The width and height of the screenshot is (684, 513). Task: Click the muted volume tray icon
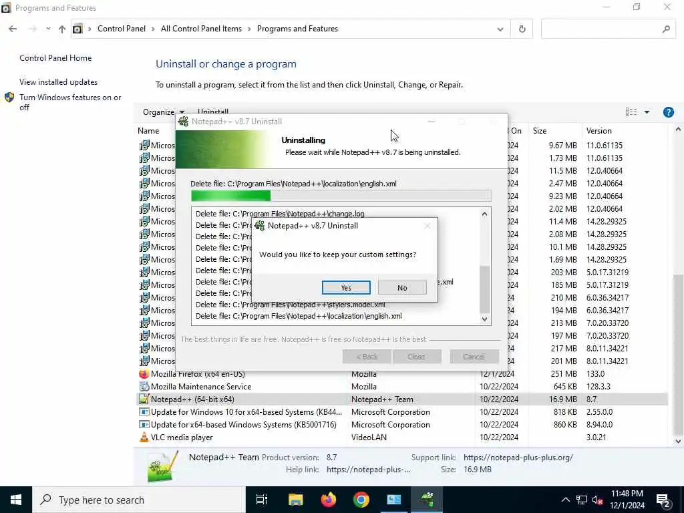pos(598,500)
